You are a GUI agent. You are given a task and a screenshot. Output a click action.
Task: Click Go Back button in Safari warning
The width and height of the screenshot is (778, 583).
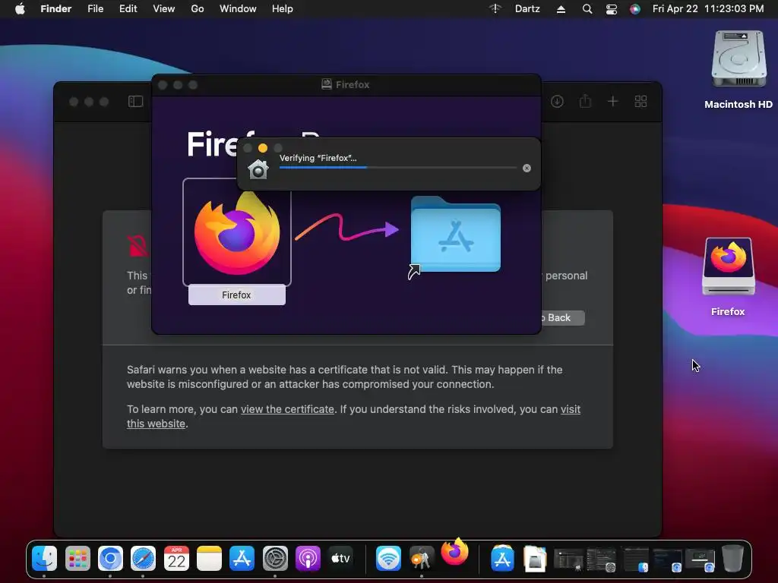(562, 318)
